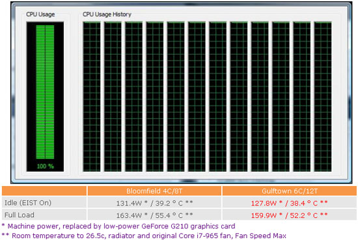
Task: Select the first CPU history graph
Action: (92, 96)
